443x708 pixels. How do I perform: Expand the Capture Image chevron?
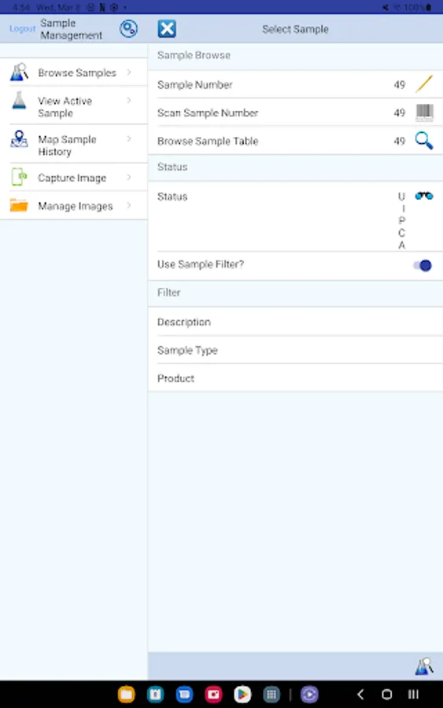[129, 178]
